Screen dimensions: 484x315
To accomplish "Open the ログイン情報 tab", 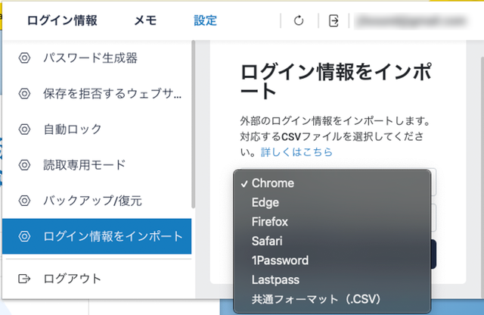I will coord(62,20).
